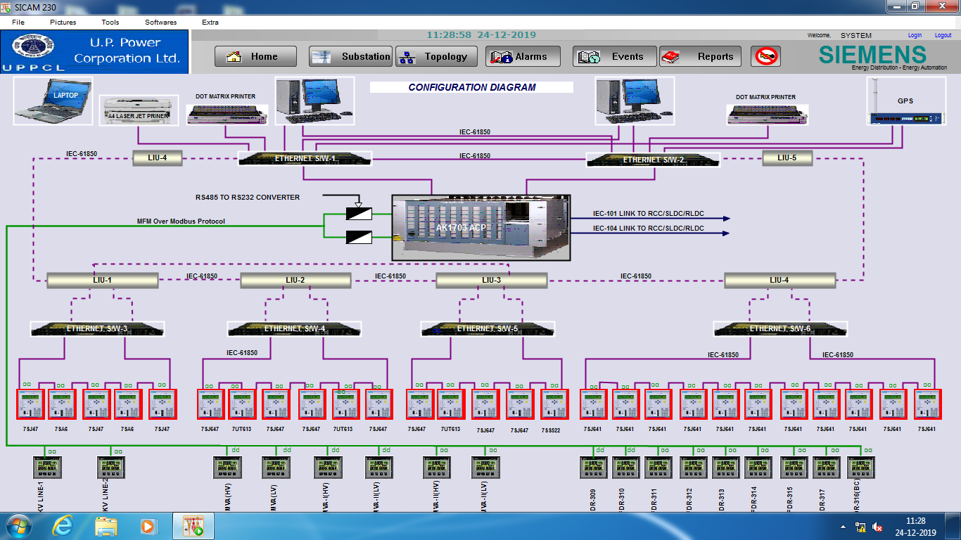Select the DR-309 feeder meter
This screenshot has width=961, height=540.
point(593,468)
